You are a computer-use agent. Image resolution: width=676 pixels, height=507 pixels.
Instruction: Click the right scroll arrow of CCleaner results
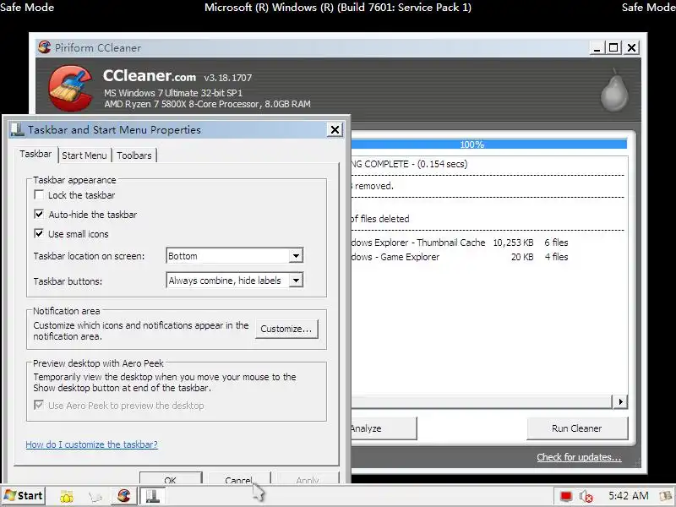point(620,402)
